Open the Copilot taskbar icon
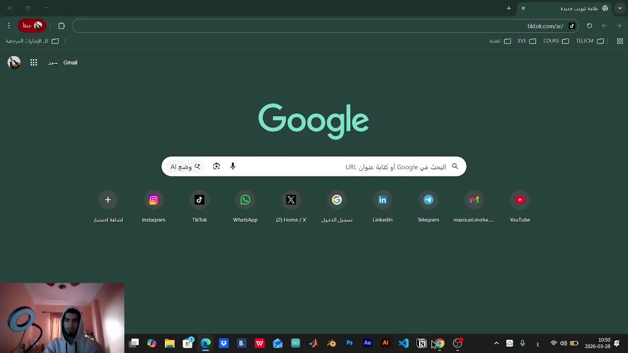Screen dimensions: 628x353 (152, 343)
